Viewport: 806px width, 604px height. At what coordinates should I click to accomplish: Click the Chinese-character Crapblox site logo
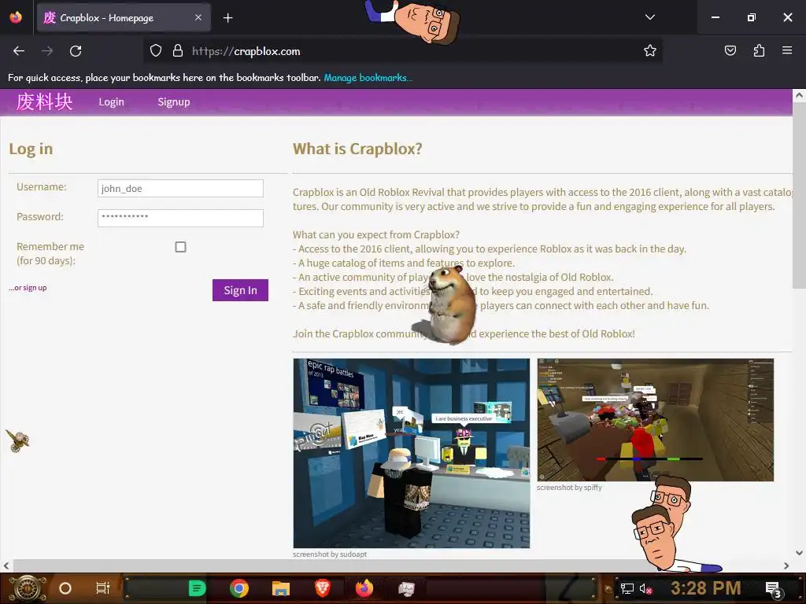click(x=44, y=101)
